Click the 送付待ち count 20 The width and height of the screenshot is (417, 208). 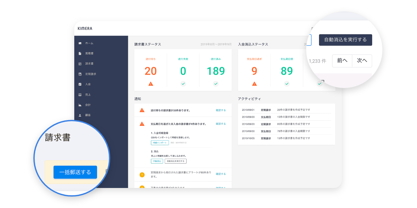(151, 71)
